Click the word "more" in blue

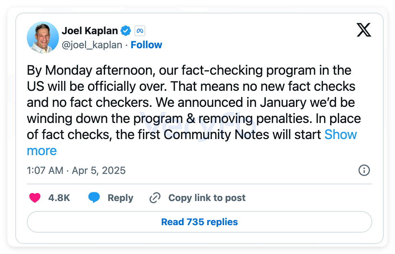coord(42,151)
